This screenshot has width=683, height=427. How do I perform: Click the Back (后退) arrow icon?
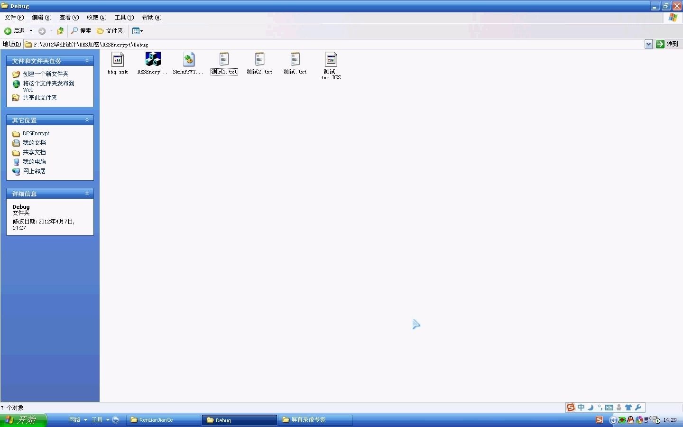coord(8,31)
